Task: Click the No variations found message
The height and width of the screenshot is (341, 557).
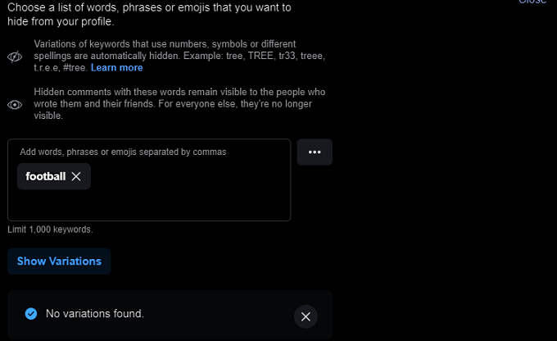Action: (x=95, y=313)
